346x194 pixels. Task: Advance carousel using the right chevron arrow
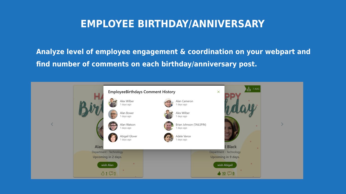point(282,124)
